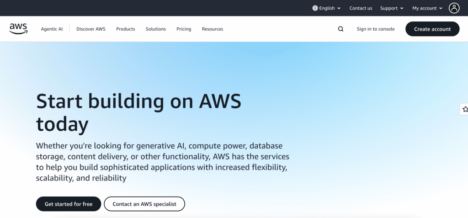
Task: Open the Products menu
Action: pyautogui.click(x=126, y=29)
